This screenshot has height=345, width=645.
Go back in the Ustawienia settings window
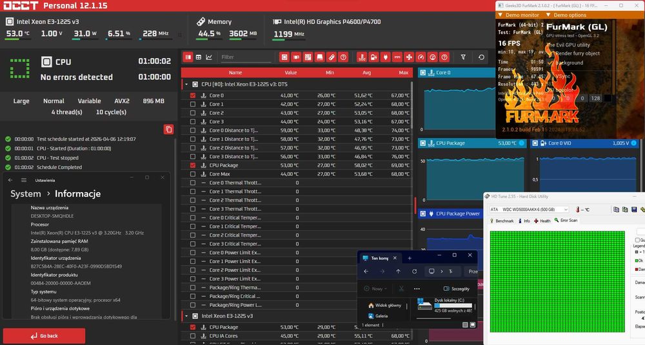(x=11, y=180)
